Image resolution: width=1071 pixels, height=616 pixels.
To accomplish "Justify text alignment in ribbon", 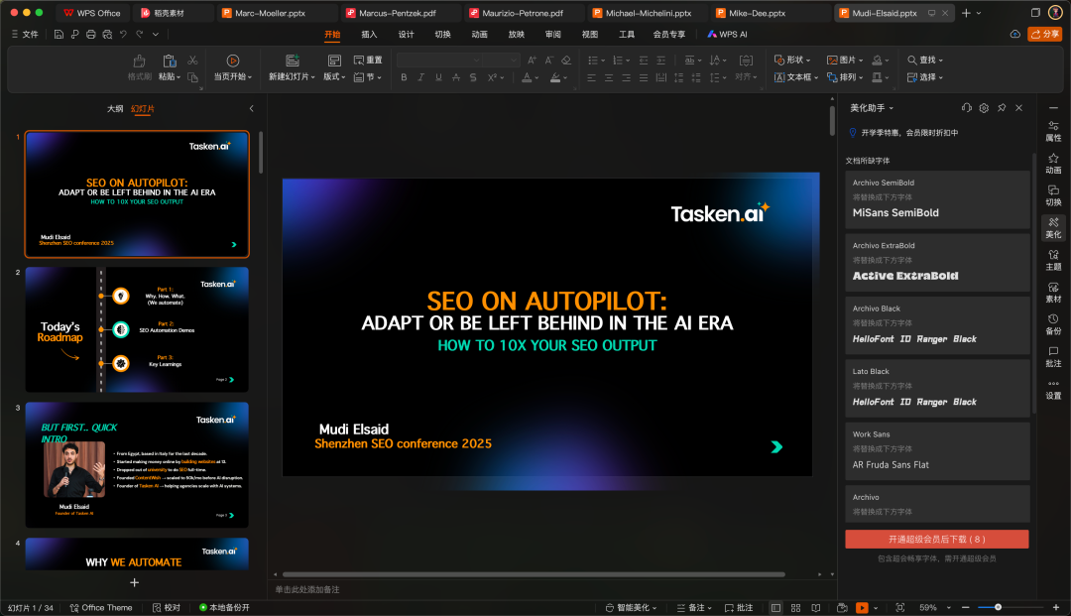I will pyautogui.click(x=644, y=77).
